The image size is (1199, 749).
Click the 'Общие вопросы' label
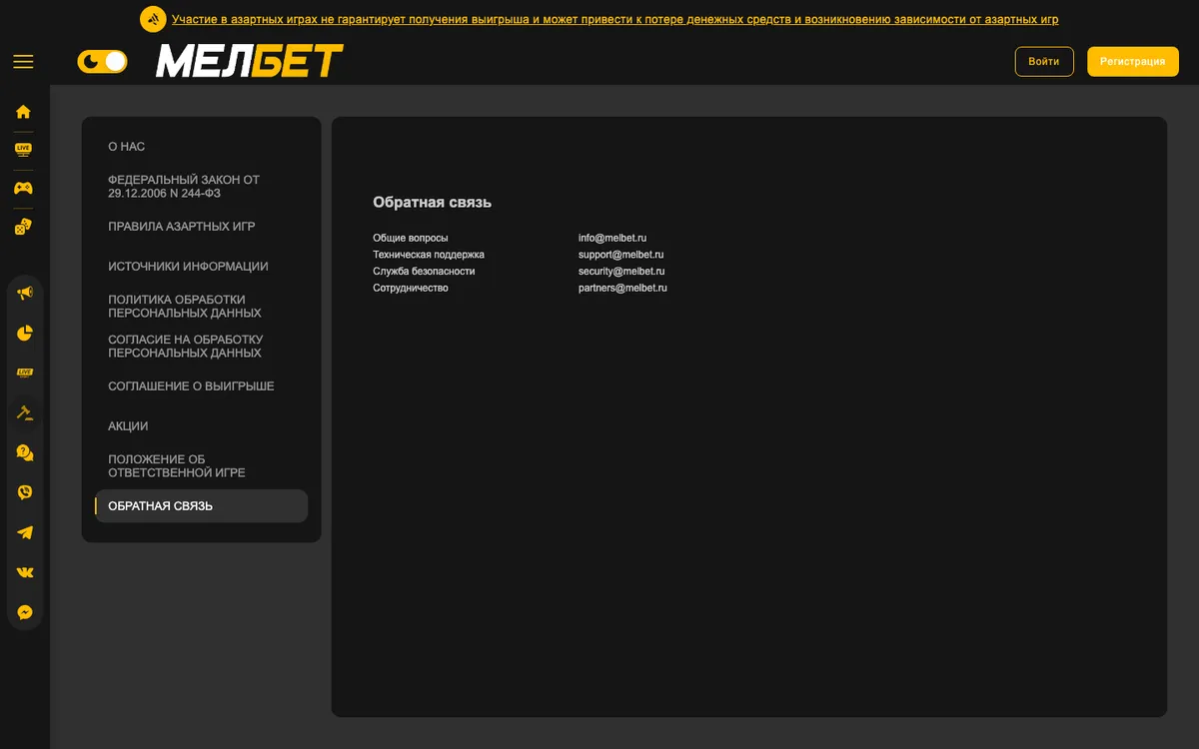(x=411, y=238)
